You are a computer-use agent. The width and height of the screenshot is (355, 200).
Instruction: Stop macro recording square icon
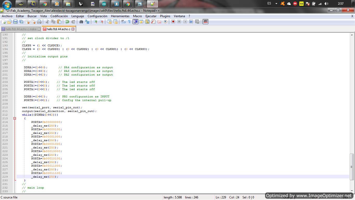pos(179,22)
